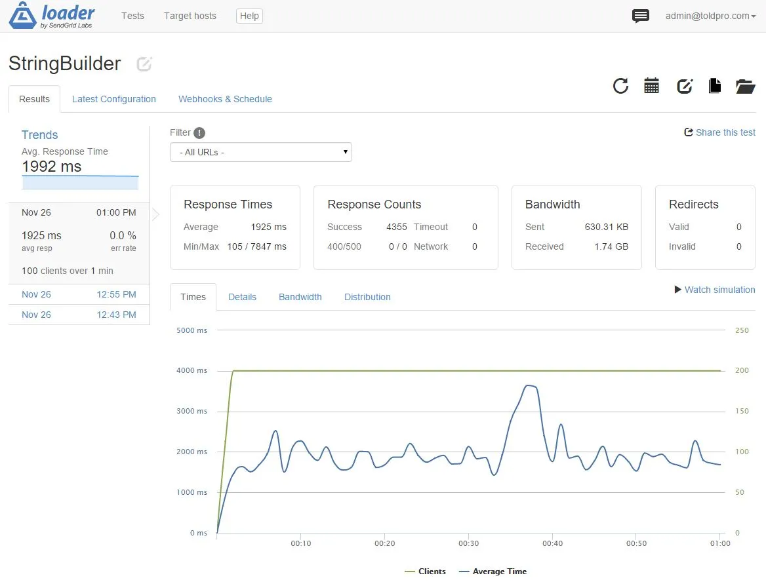
Task: Open the Nov 26 12:55 PM result
Action: click(x=79, y=294)
